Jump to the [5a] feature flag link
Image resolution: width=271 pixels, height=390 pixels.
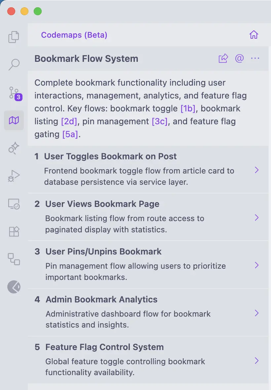70,135
